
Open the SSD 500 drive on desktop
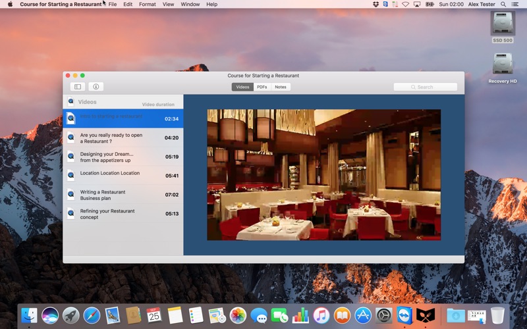point(503,27)
